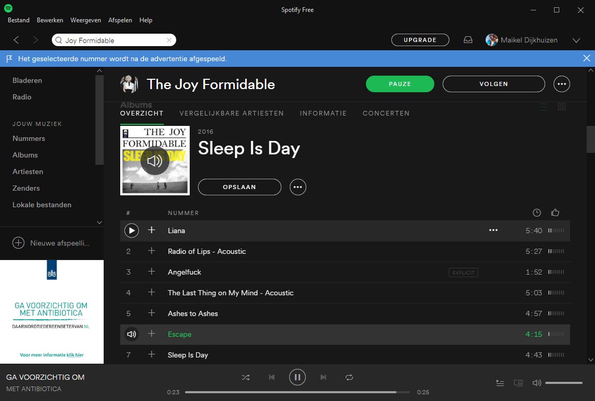
Task: Save album with Opslaan button
Action: [239, 187]
